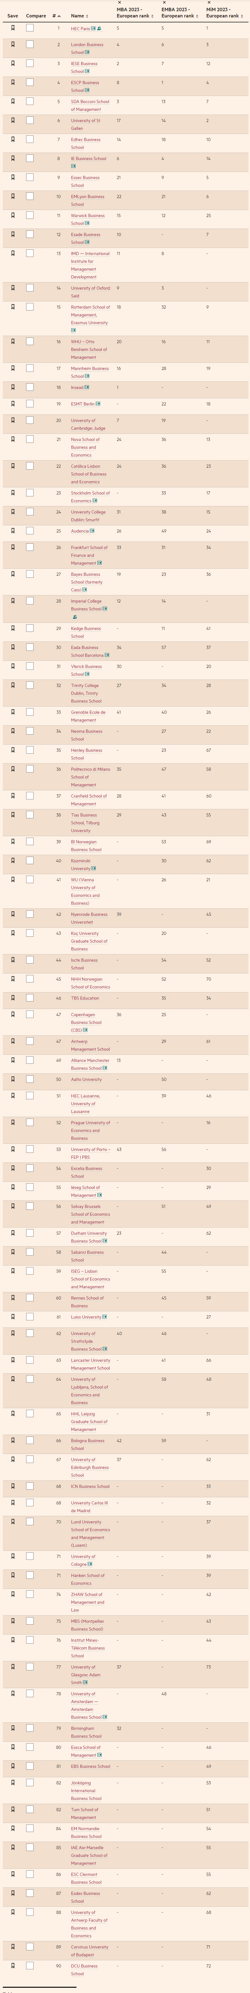The width and height of the screenshot is (250, 1993).
Task: Remove the MiM 2023 European rank column
Action: pyautogui.click(x=208, y=3)
